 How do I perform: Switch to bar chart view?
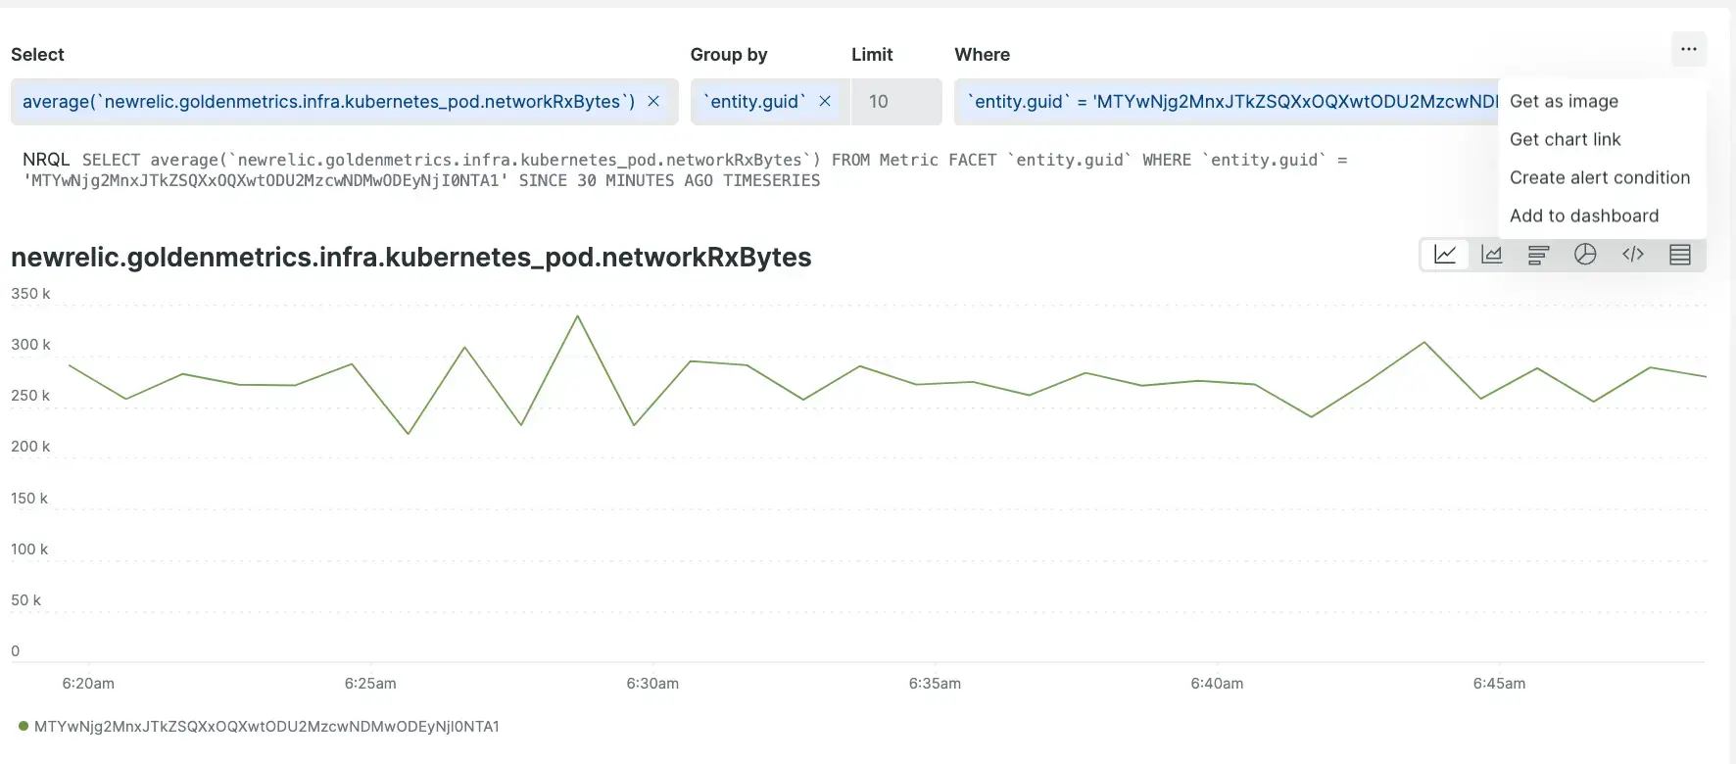[x=1539, y=255]
